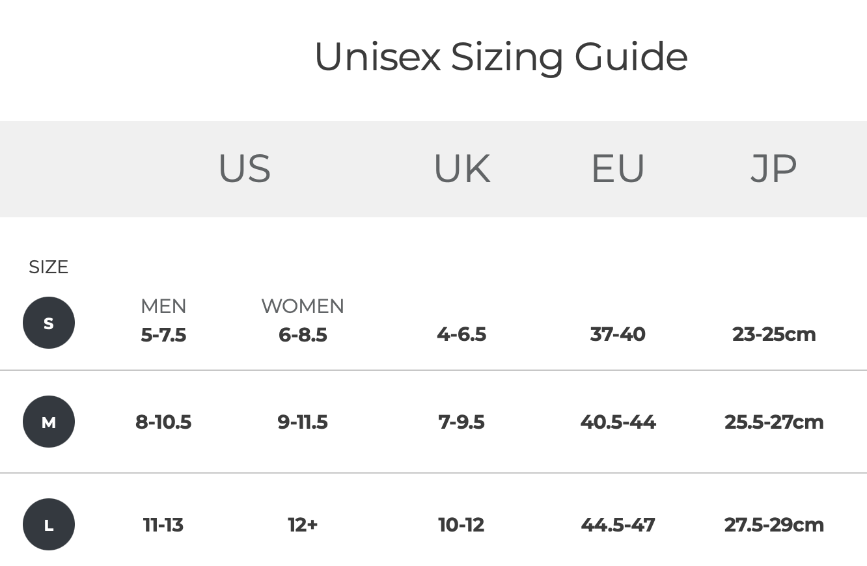
Task: Click the M size circle badge
Action: (x=49, y=422)
